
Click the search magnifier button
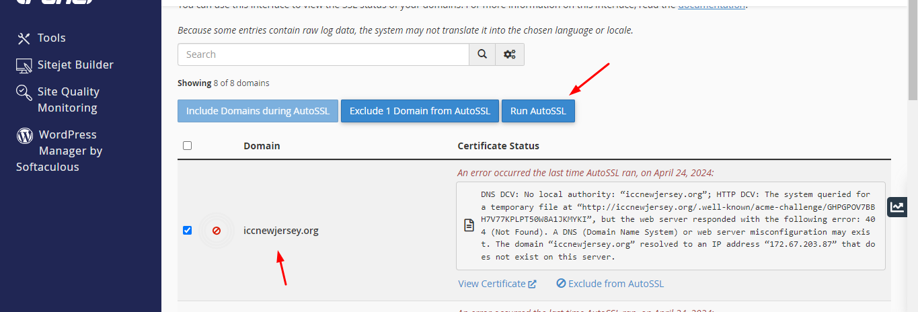coord(482,54)
